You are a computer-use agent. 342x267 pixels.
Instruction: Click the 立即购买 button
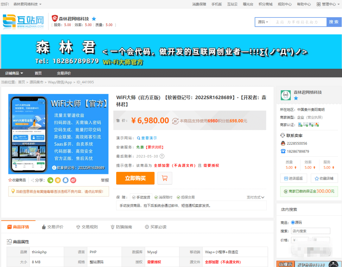click(135, 178)
